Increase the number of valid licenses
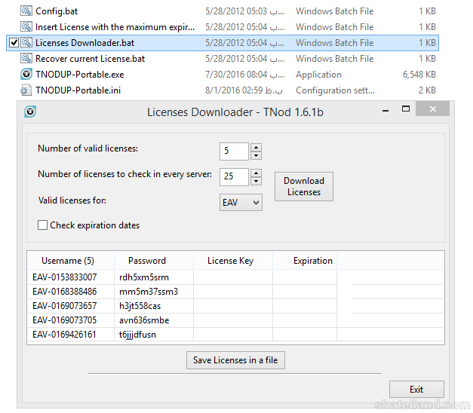This screenshot has width=473, height=413. tap(256, 148)
